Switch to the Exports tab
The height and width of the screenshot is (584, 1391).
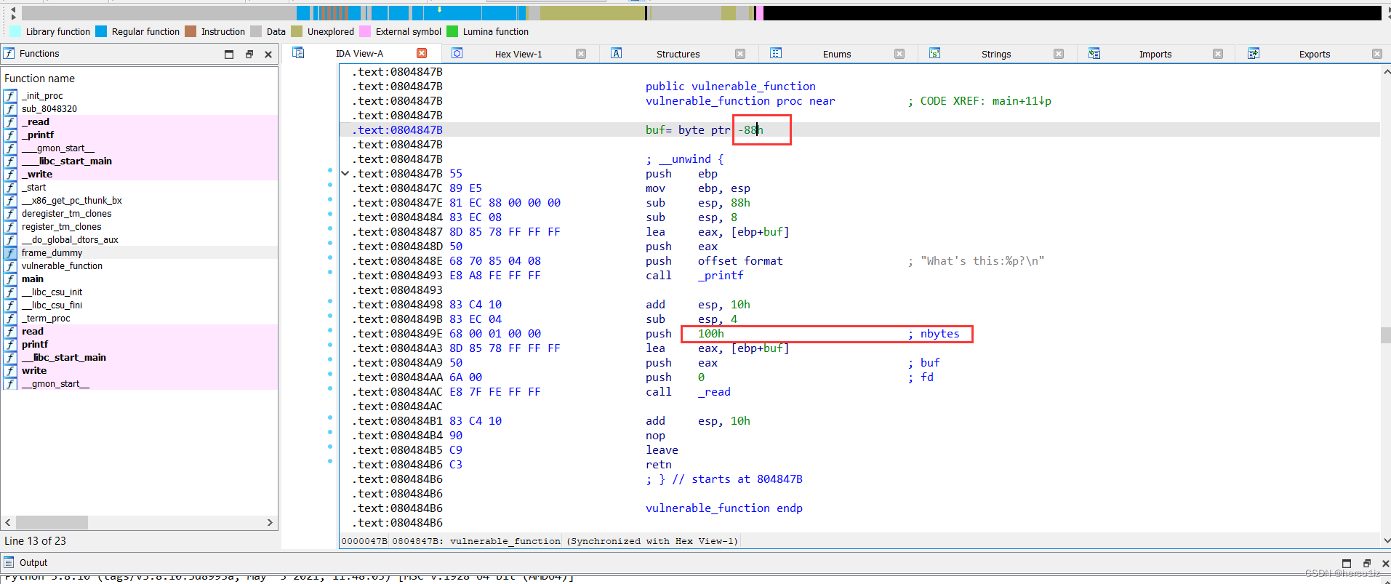(1315, 55)
